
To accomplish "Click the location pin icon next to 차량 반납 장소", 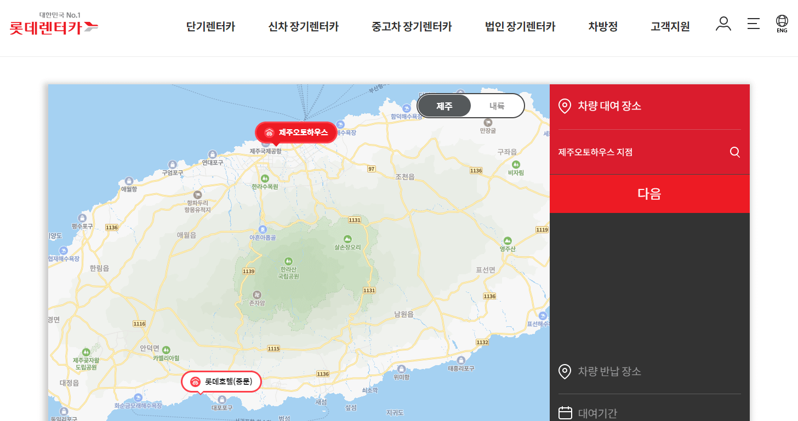I will pos(566,372).
